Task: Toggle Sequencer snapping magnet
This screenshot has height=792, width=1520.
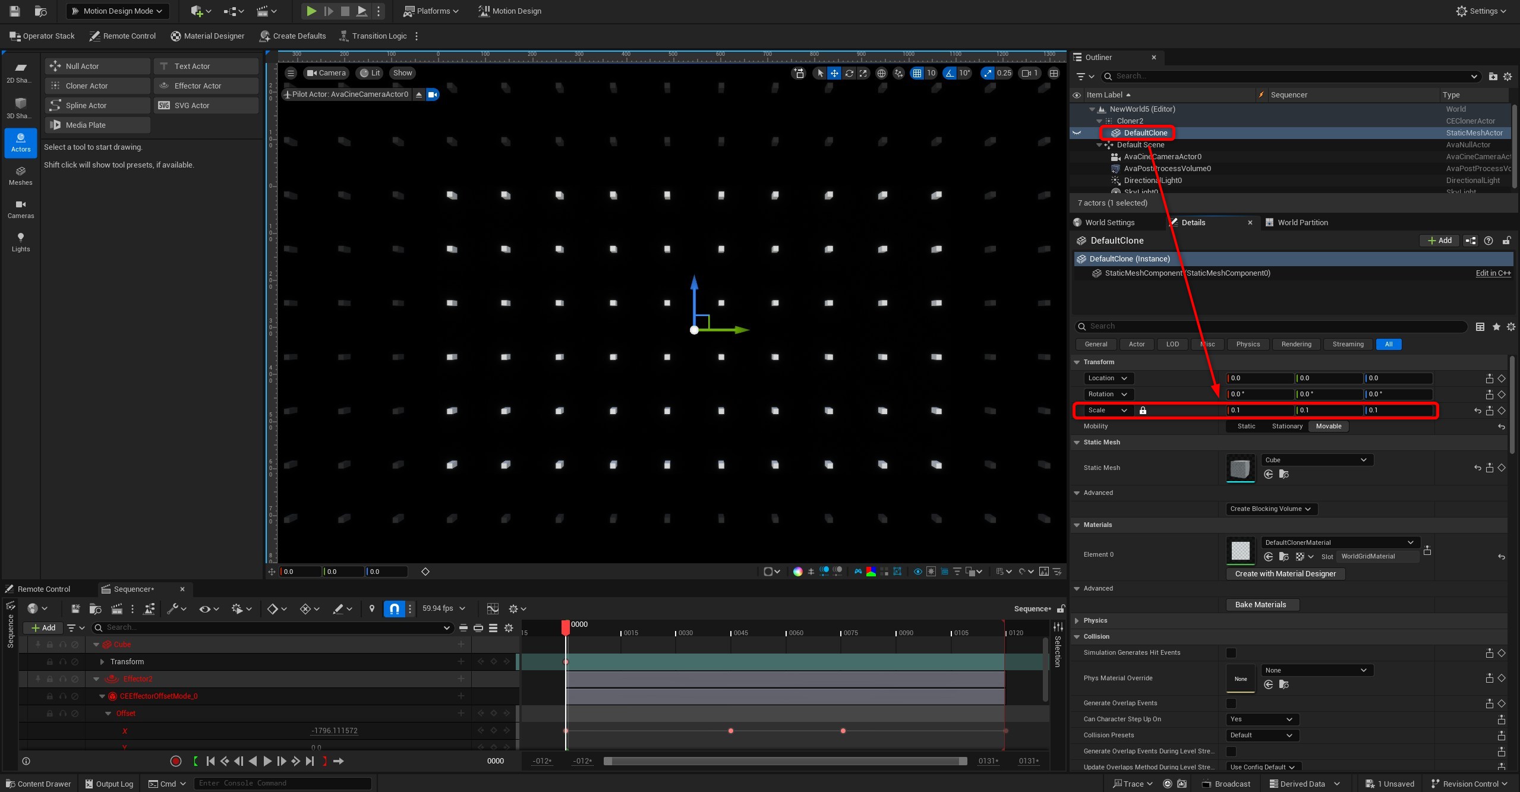Action: [395, 608]
